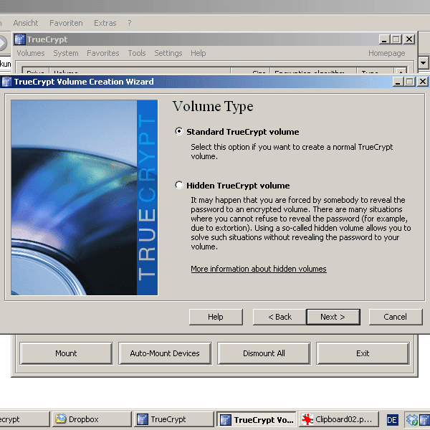Click the red splat Clipboard02 taskbar icon

(307, 419)
